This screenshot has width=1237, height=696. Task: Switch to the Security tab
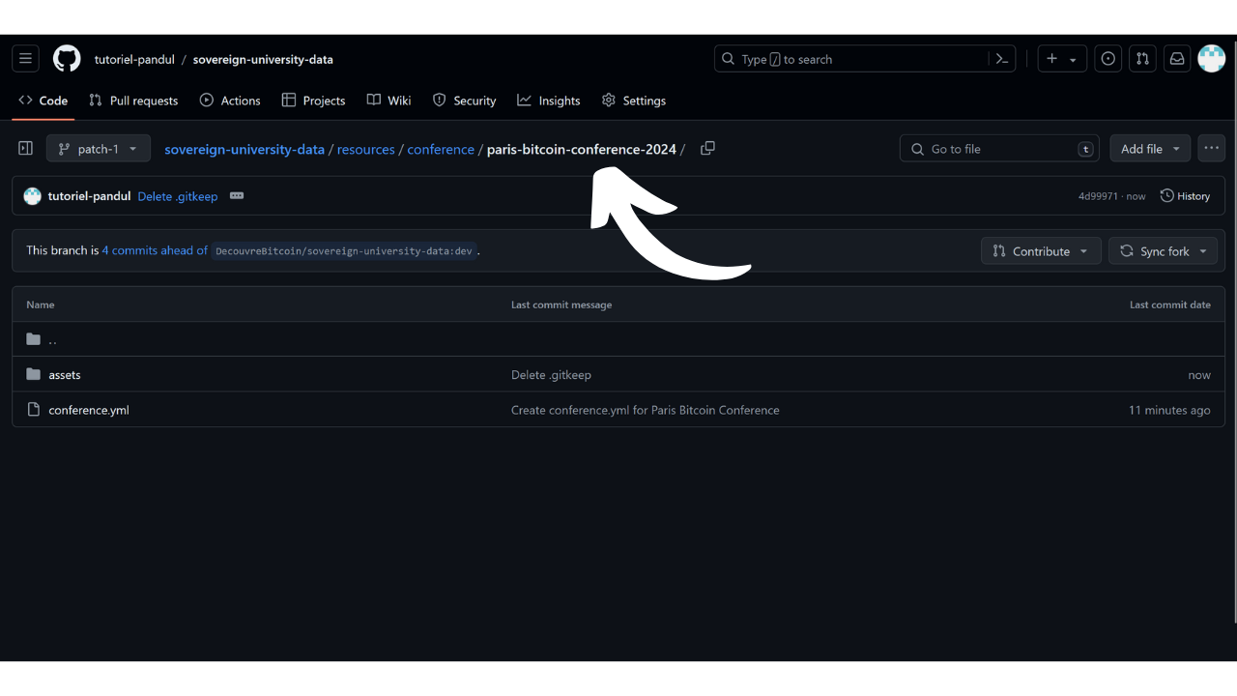[x=464, y=101]
